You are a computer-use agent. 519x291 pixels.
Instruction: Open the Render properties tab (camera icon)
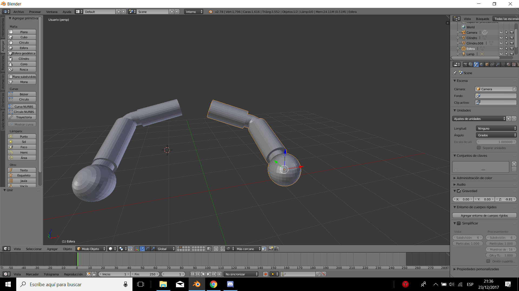coord(465,64)
